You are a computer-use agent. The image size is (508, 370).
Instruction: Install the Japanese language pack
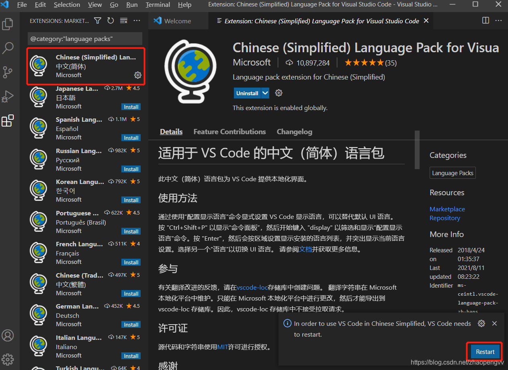click(131, 107)
